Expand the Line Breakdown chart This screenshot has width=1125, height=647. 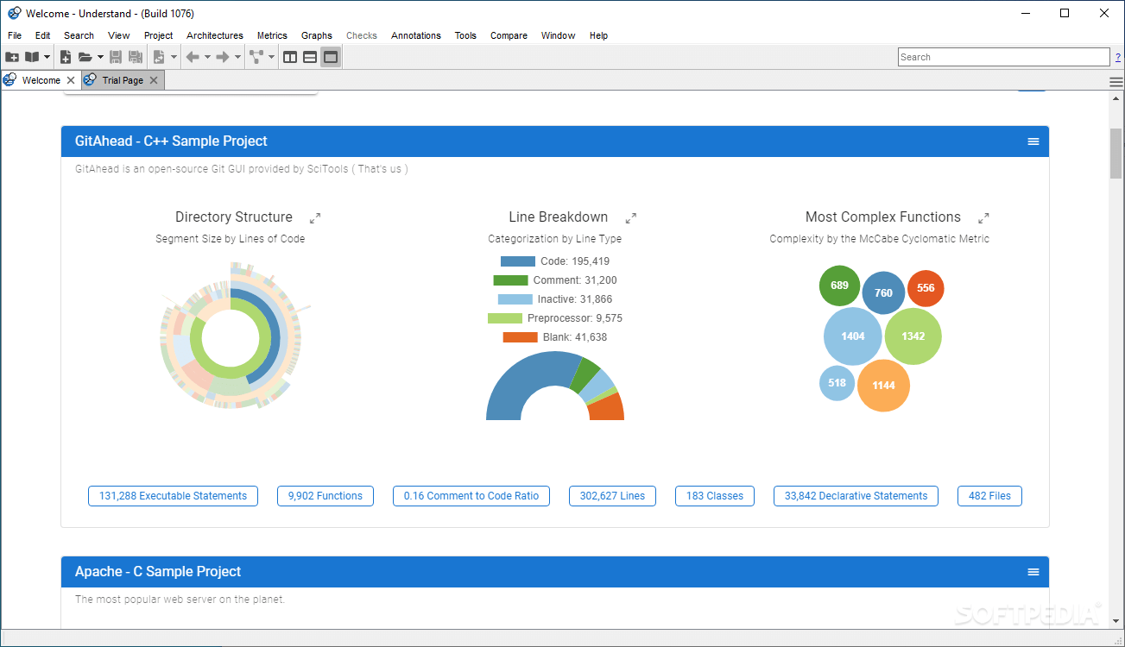click(631, 218)
